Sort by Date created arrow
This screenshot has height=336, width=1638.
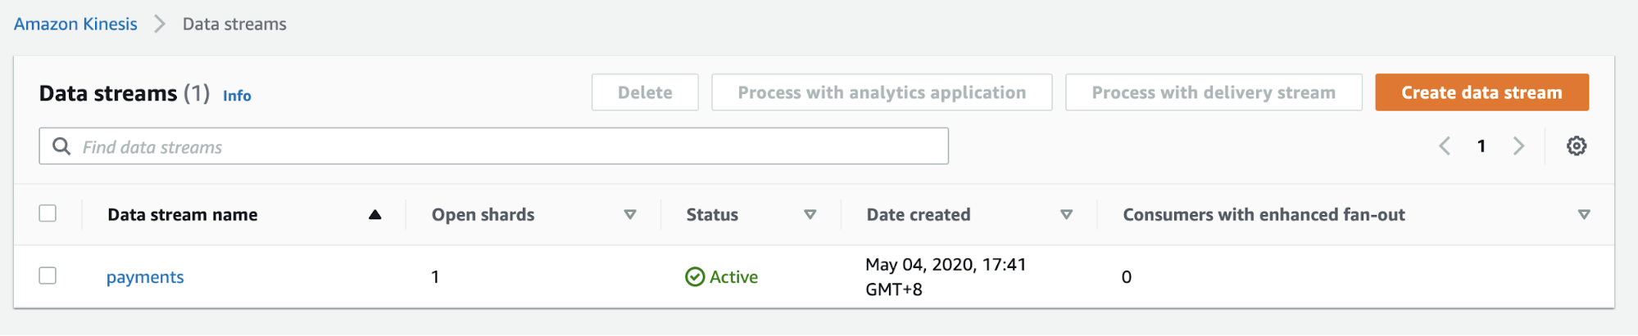click(1066, 214)
